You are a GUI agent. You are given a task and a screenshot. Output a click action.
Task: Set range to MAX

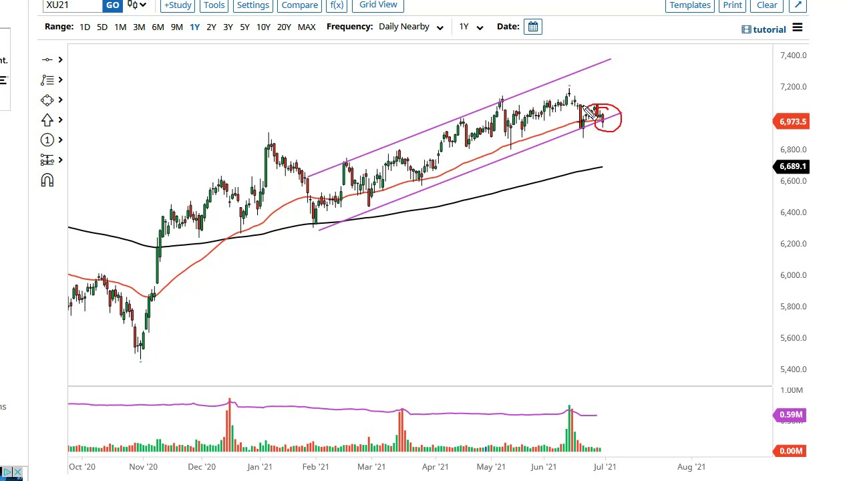(x=307, y=27)
